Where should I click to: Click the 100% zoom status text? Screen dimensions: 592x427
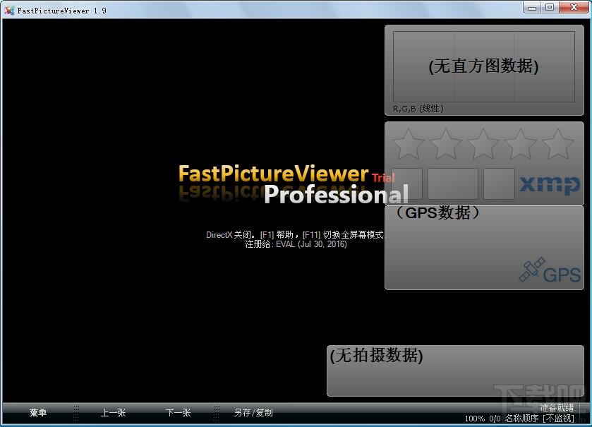[475, 419]
